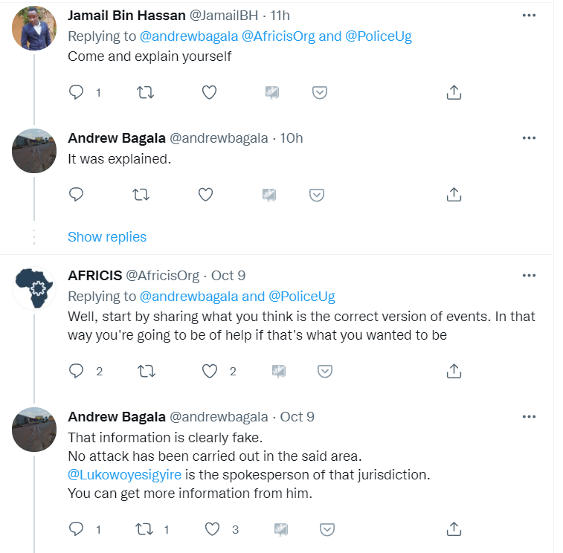Image resolution: width=563 pixels, height=553 pixels.
Task: Open more options on "It was explained" tweet
Action: tap(529, 138)
